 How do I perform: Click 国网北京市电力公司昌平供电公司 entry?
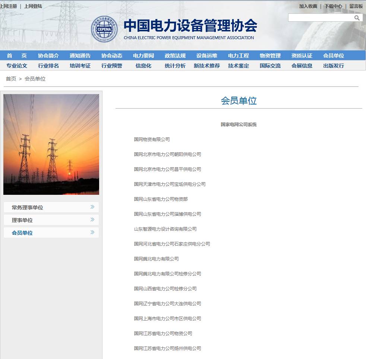(x=167, y=169)
